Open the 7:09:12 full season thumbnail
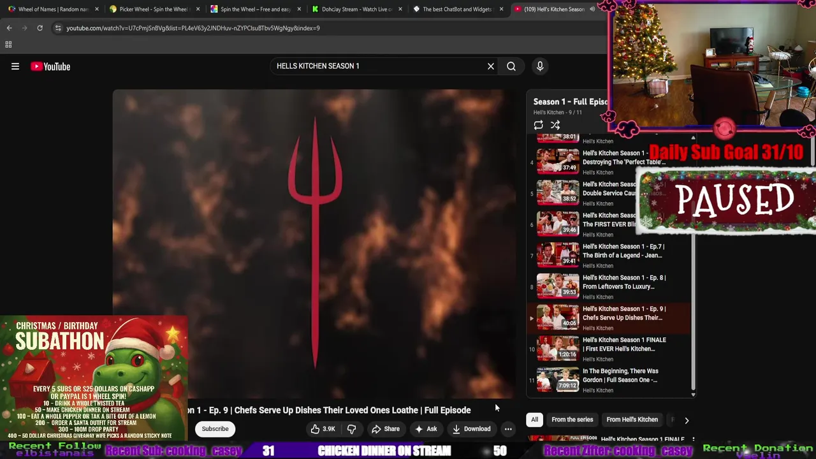The image size is (816, 459). coord(558,379)
